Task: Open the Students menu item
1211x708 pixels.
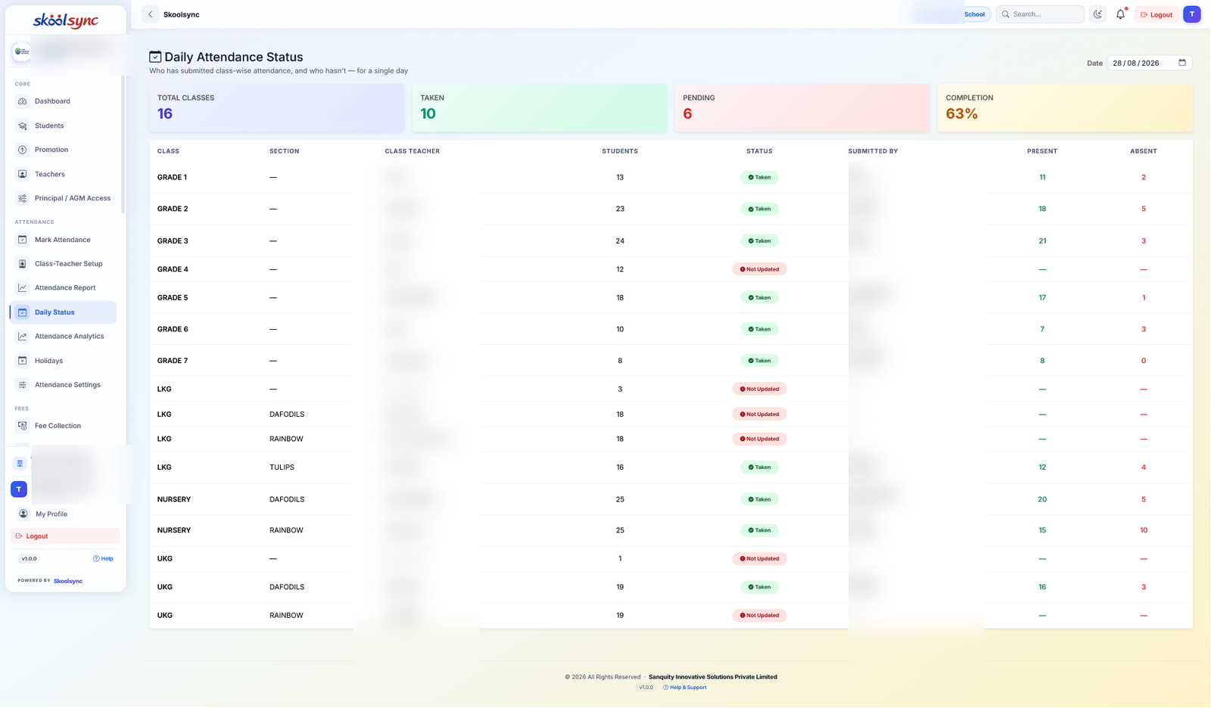Action: coord(65,126)
